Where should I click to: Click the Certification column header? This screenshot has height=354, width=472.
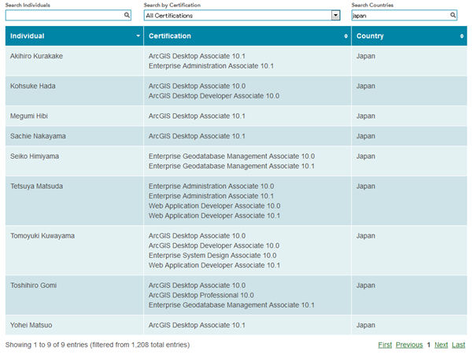(x=248, y=36)
